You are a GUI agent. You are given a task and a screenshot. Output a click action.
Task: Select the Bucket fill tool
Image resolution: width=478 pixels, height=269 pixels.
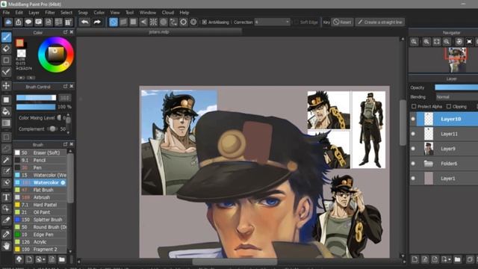point(6,111)
